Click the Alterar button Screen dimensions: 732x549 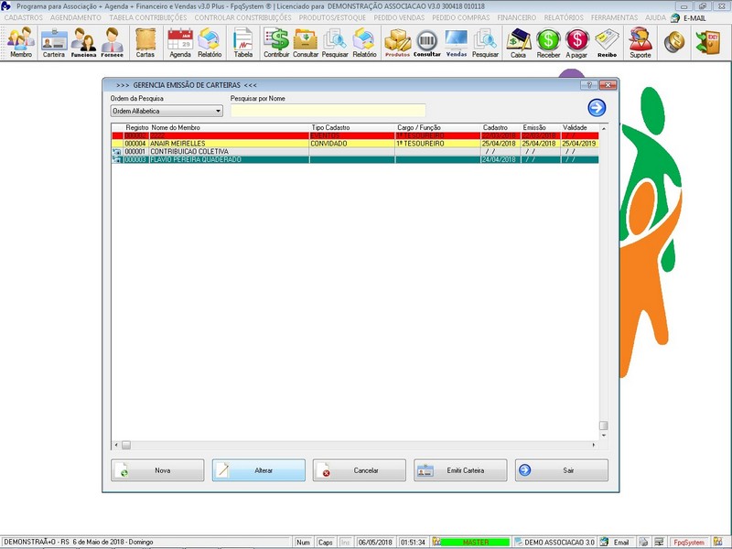[259, 470]
